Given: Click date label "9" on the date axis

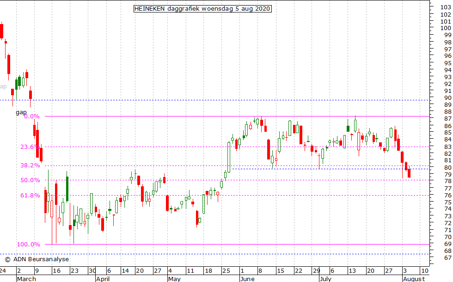Looking at the screenshot, I should pos(37,271).
